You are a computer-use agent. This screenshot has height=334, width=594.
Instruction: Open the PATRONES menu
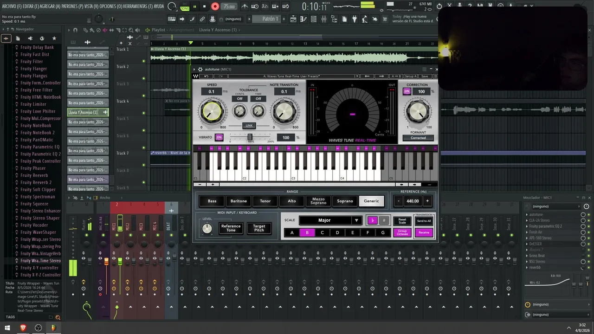pyautogui.click(x=73, y=6)
